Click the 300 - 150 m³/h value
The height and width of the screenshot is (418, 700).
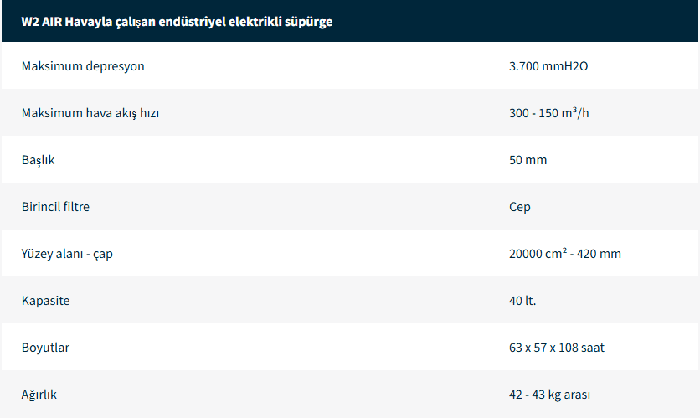pyautogui.click(x=548, y=113)
